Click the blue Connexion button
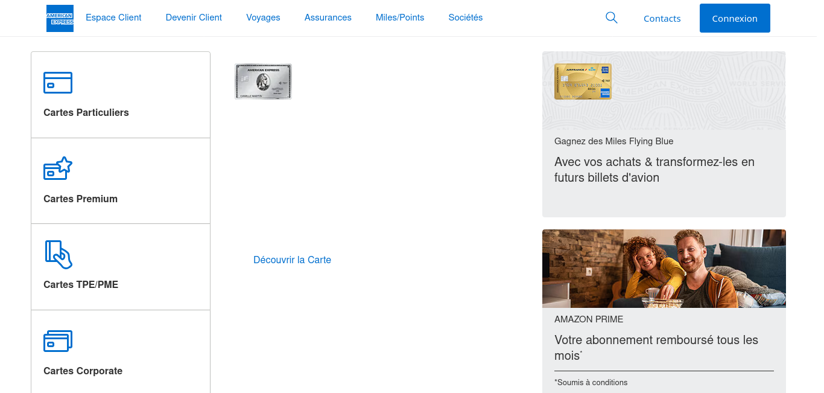 [x=735, y=18]
